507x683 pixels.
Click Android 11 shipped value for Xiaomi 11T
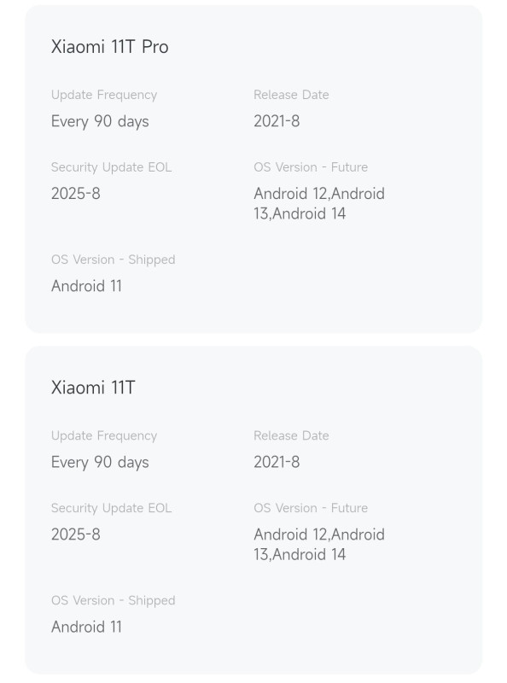[86, 627]
